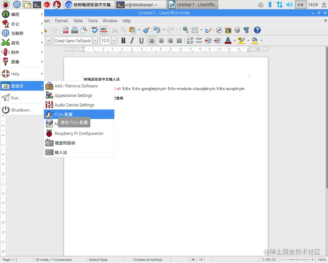The image size is (328, 263).
Task: Adjust the zoom slider in status bar
Action: pos(297,259)
